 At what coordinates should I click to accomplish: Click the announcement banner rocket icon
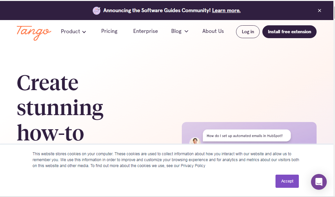[96, 11]
